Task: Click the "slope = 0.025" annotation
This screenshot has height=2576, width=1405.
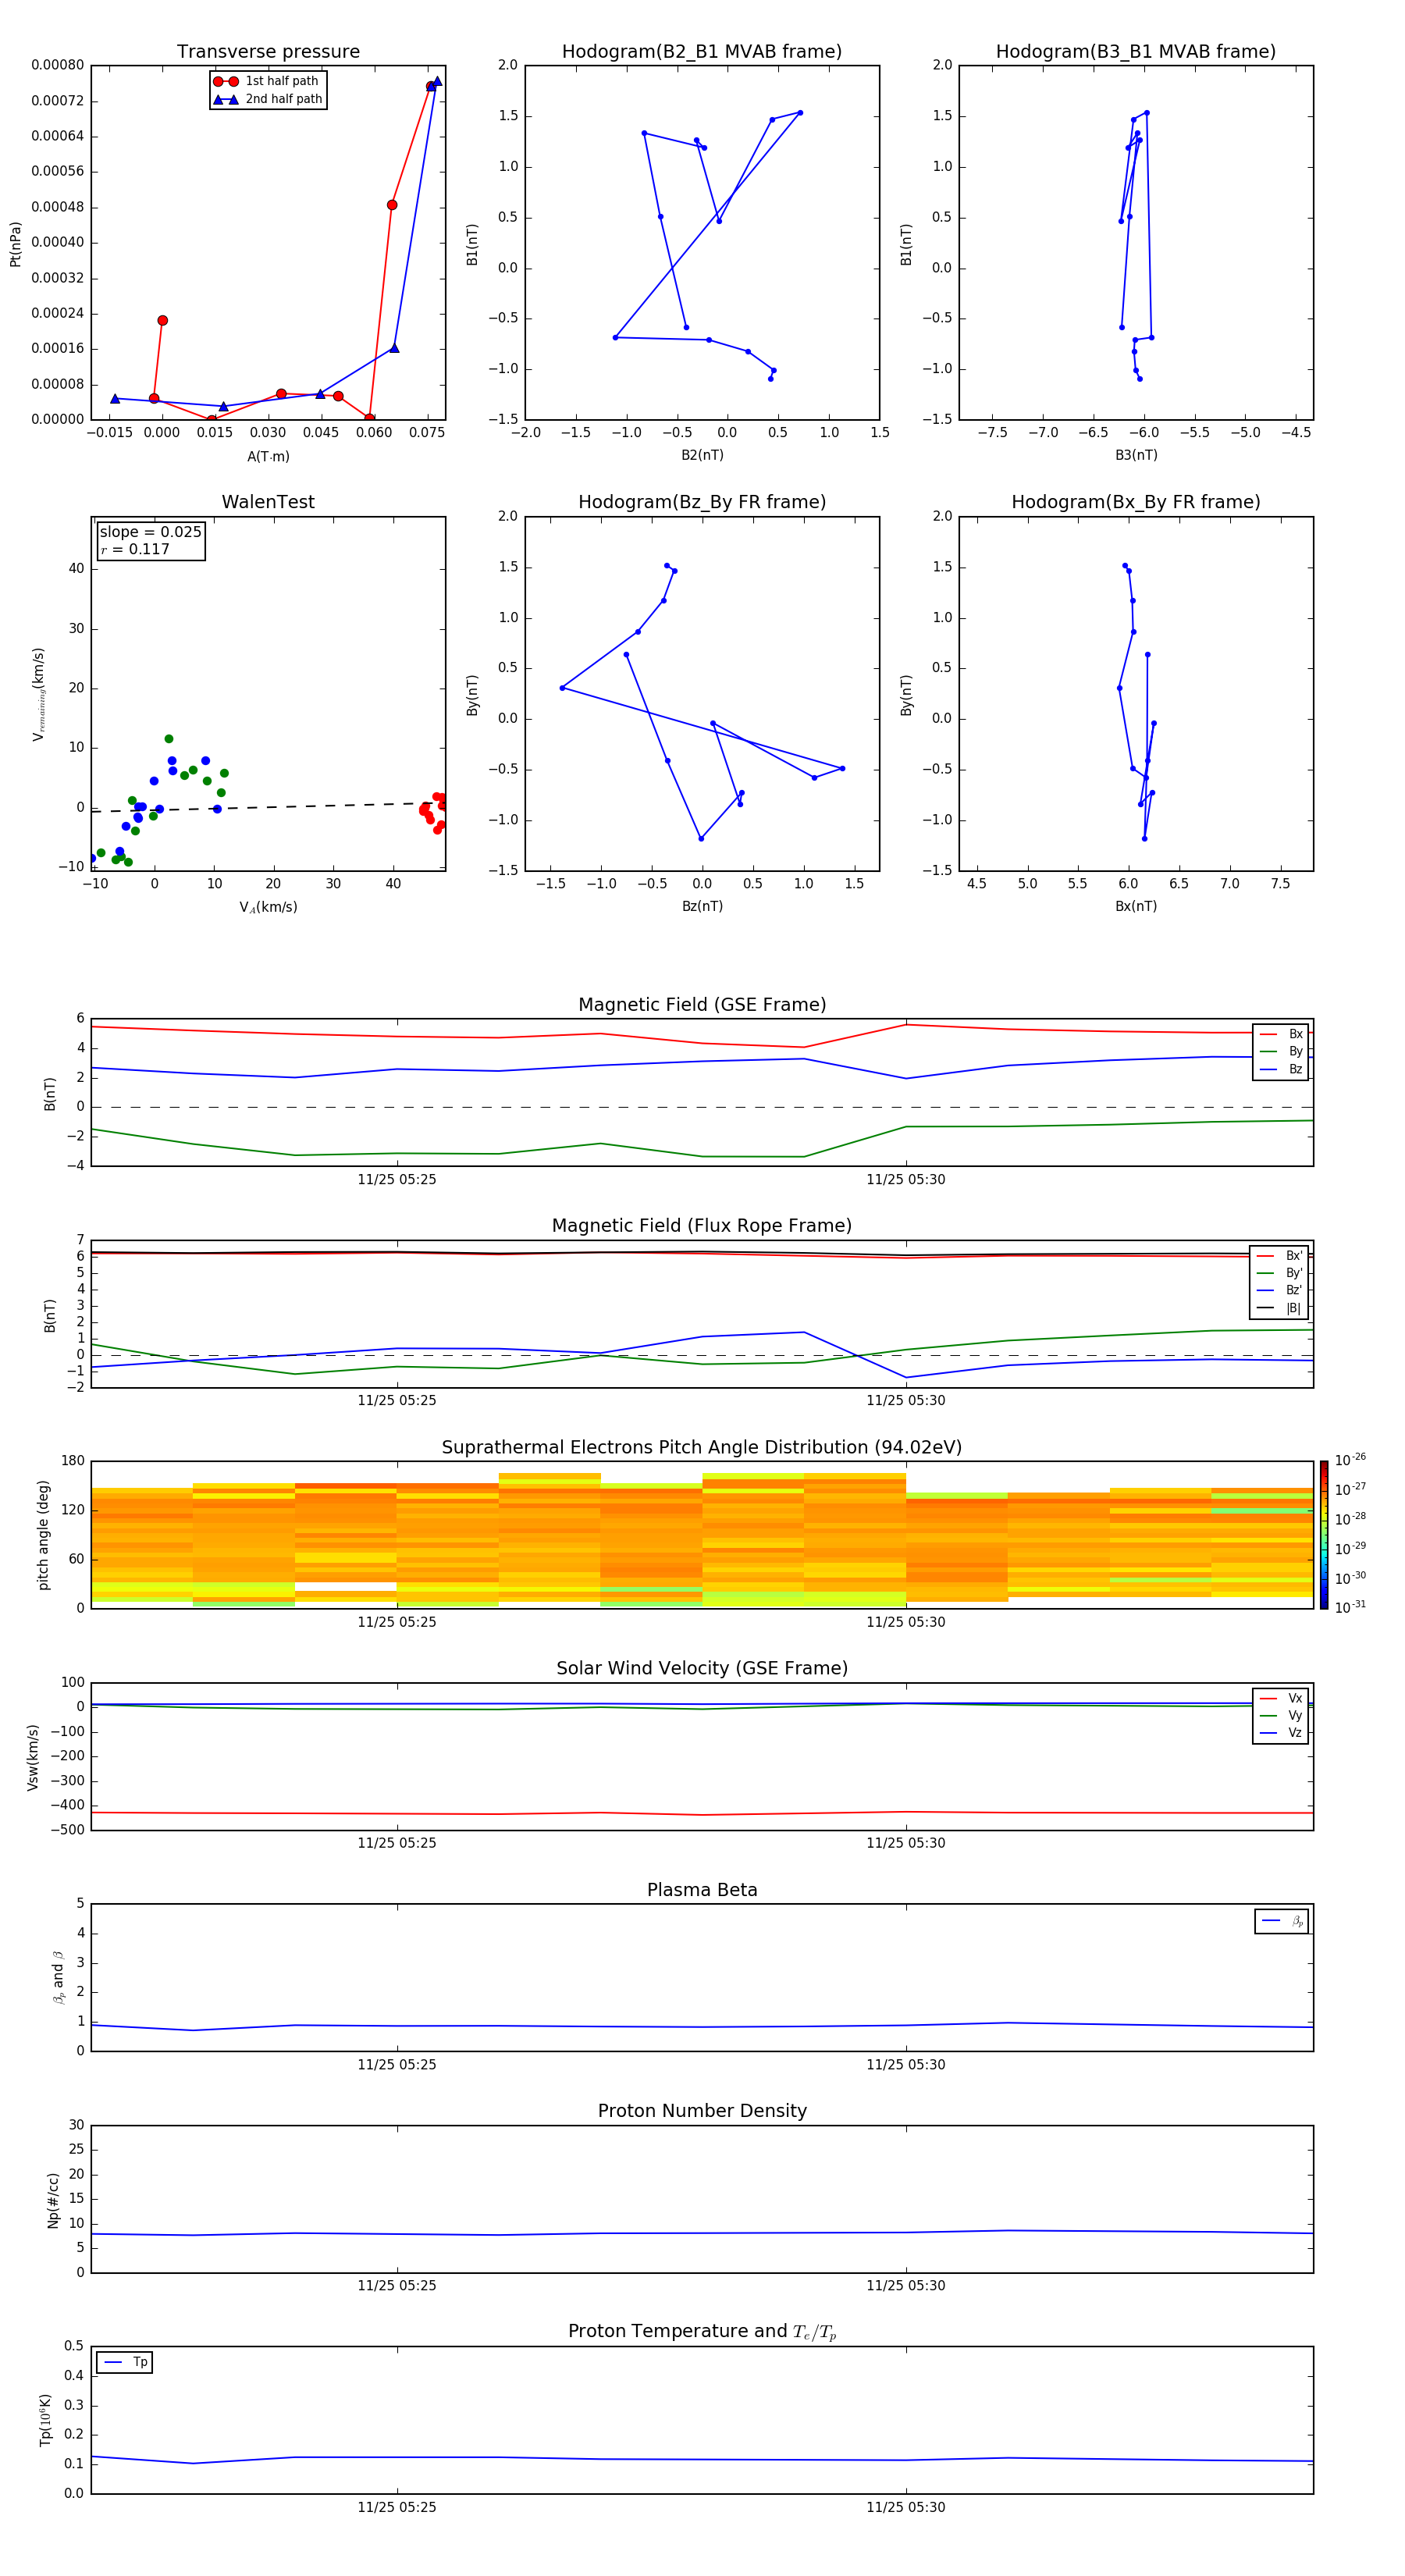Action: click(x=151, y=532)
